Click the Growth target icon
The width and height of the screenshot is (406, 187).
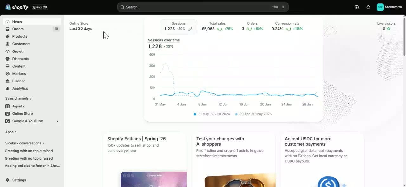[8, 51]
